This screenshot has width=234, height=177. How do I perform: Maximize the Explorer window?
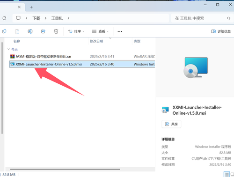coord(218,5)
